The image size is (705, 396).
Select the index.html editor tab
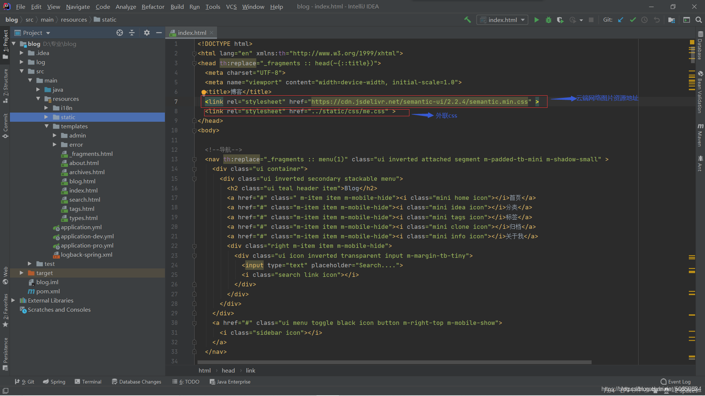pos(191,32)
